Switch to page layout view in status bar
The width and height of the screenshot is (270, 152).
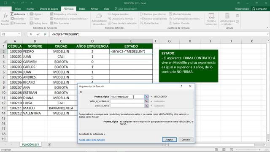pos(224,149)
